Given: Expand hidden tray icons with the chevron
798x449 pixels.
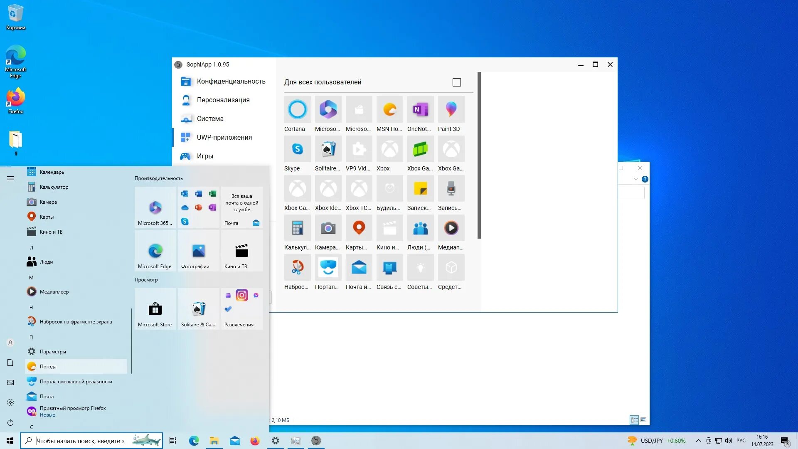Looking at the screenshot, I should click(x=698, y=441).
